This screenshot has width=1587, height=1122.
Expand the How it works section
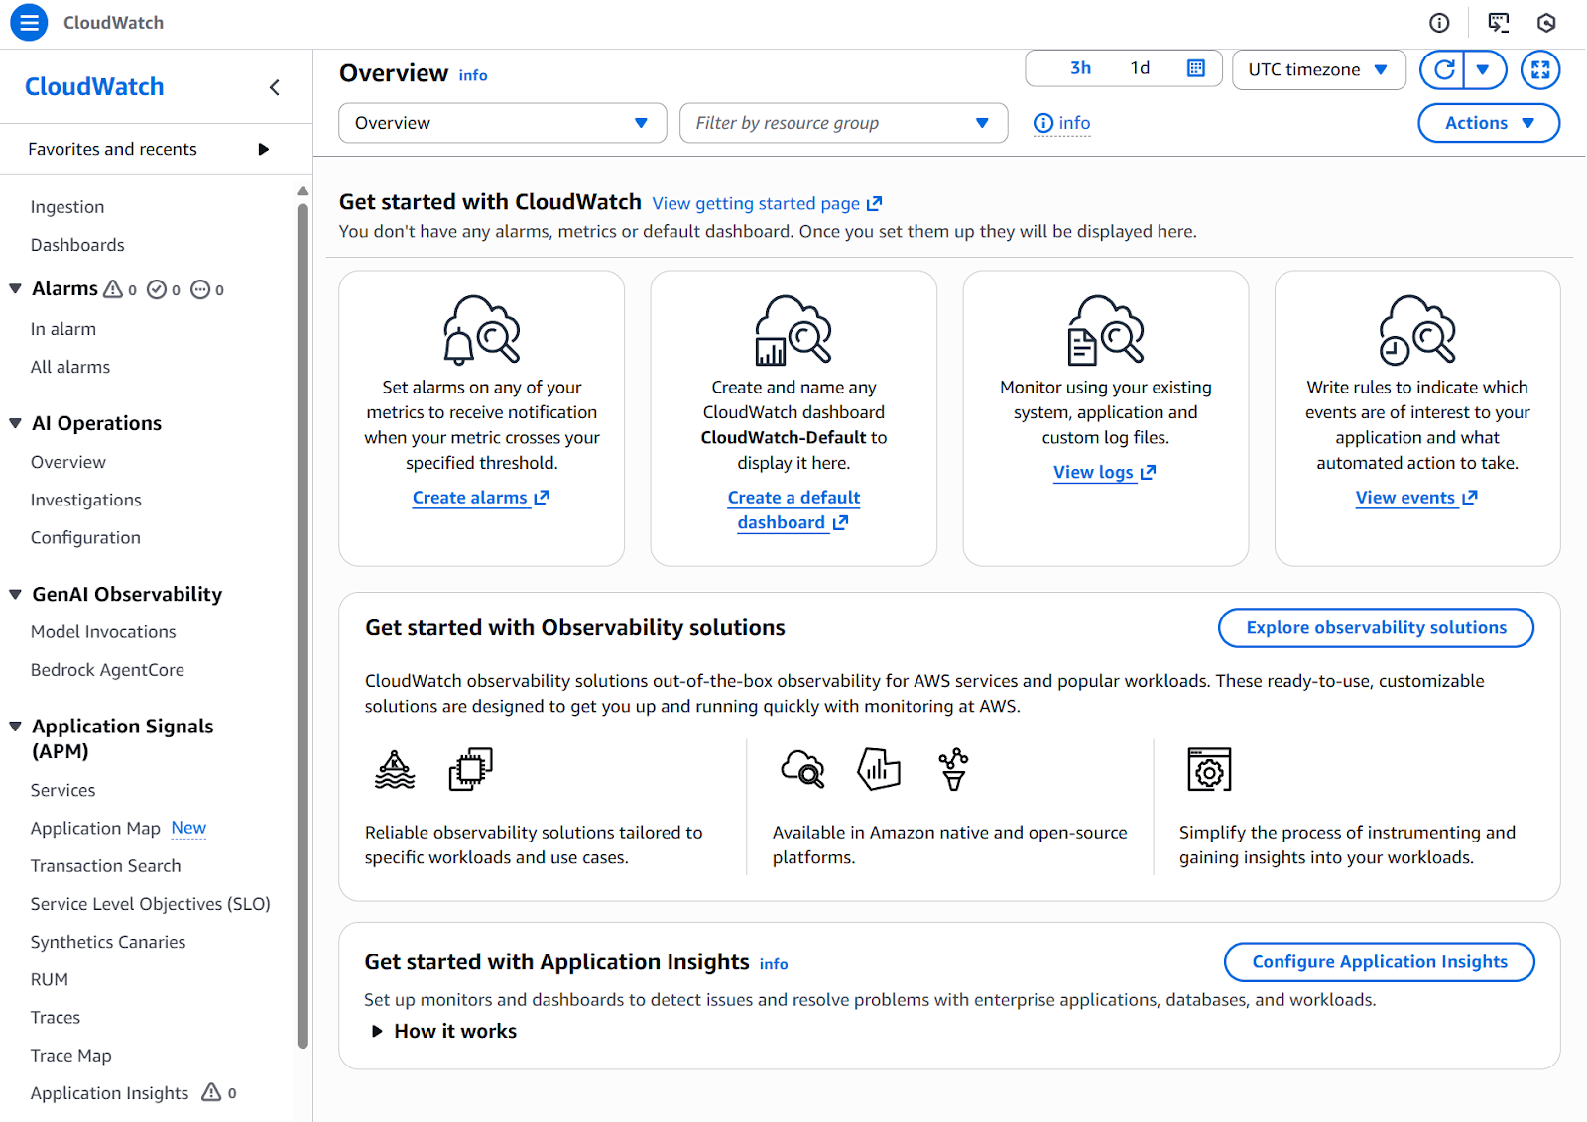(x=443, y=1031)
